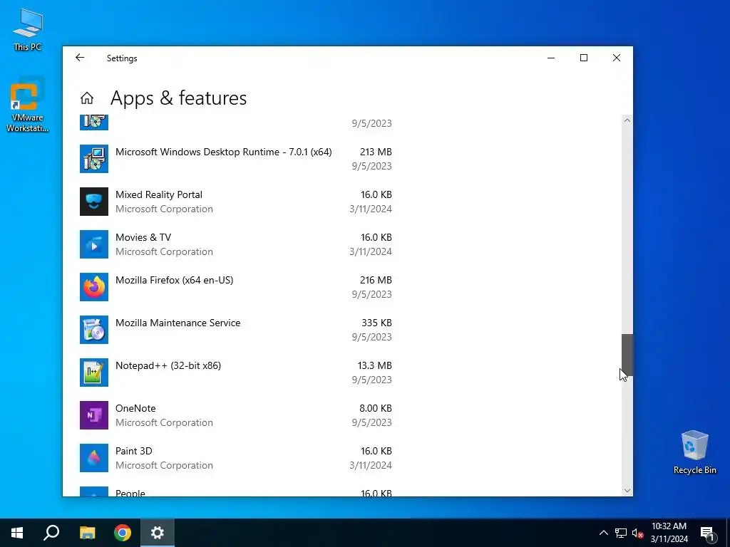Click the 216 MB size for Firefox
Screen dimensions: 730x547
[x=376, y=280]
